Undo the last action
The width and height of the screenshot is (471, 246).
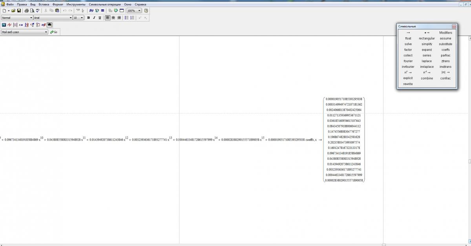pyautogui.click(x=65, y=11)
